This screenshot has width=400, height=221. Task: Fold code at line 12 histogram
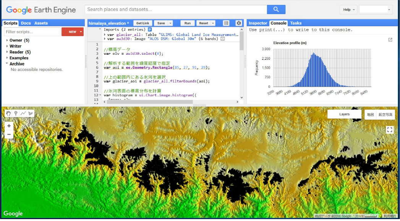coord(100,95)
